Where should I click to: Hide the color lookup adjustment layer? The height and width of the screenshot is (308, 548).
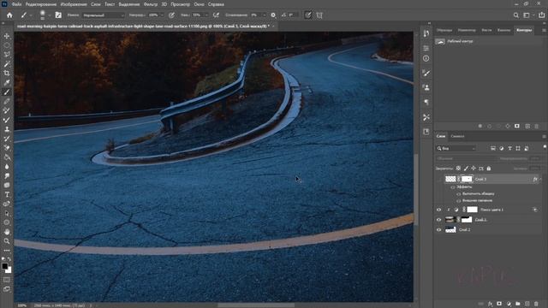(439, 210)
